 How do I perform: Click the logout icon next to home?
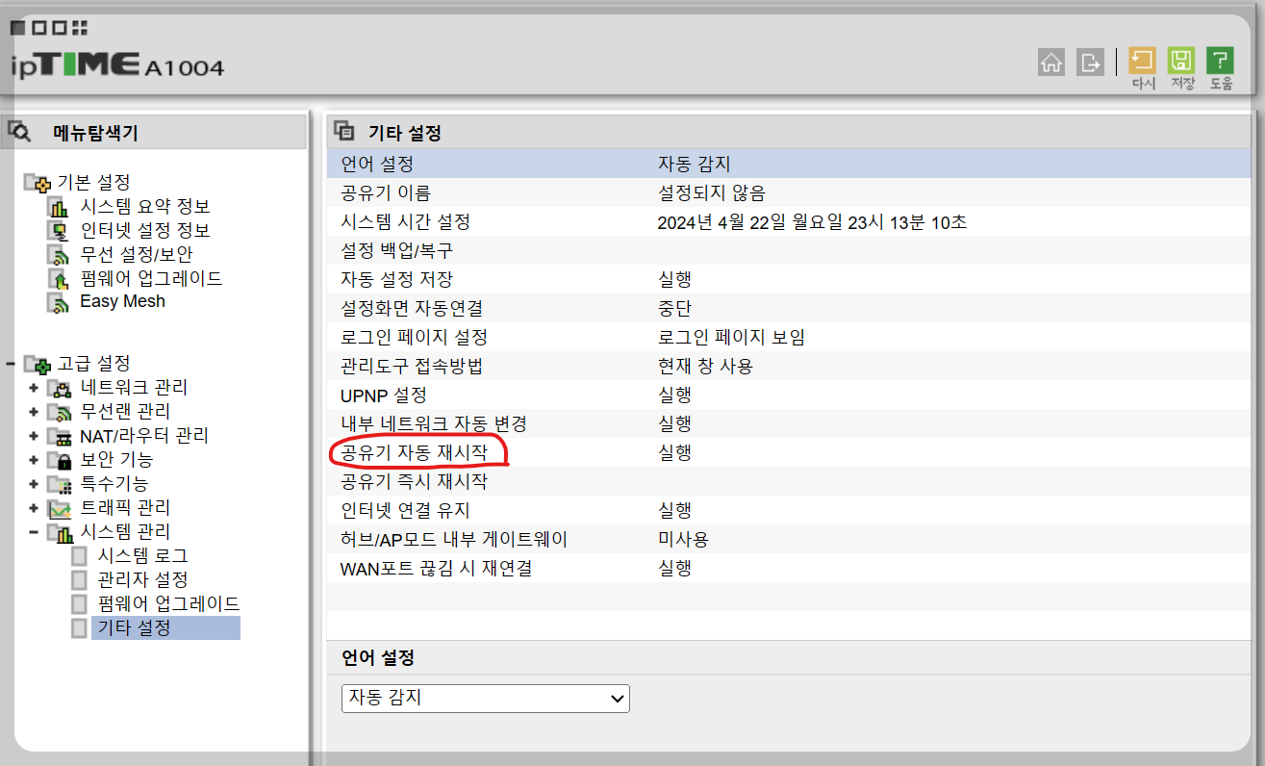(1090, 62)
